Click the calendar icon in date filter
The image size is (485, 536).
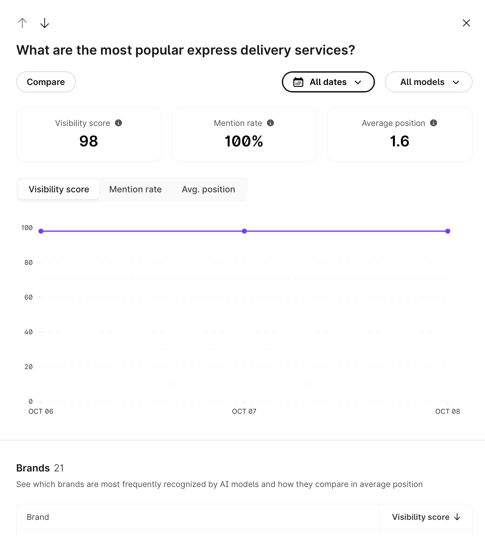[298, 82]
